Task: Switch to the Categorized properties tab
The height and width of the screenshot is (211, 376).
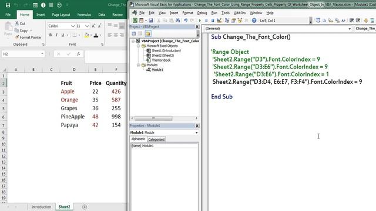Action: 156,139
